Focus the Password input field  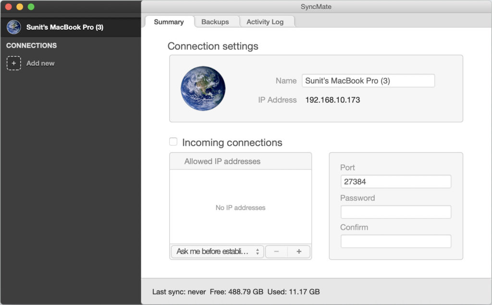tap(395, 212)
